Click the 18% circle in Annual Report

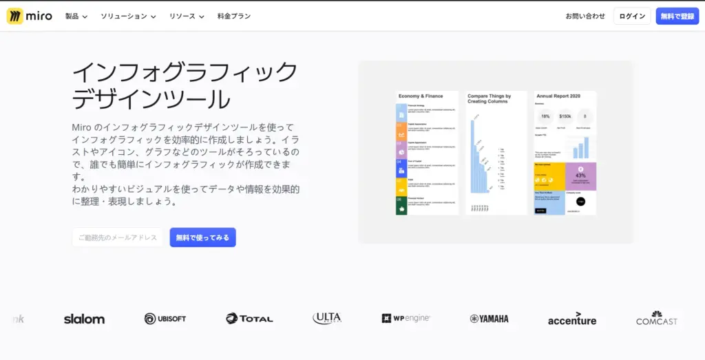click(545, 116)
